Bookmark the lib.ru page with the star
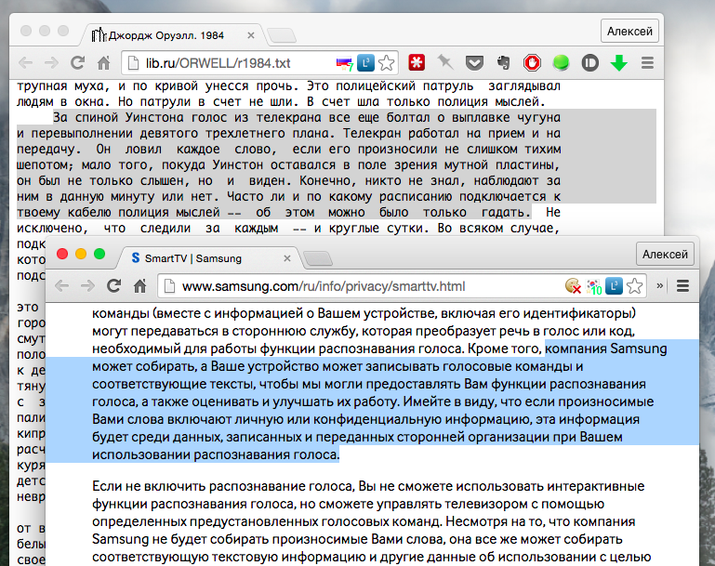The image size is (715, 566). coord(386,63)
